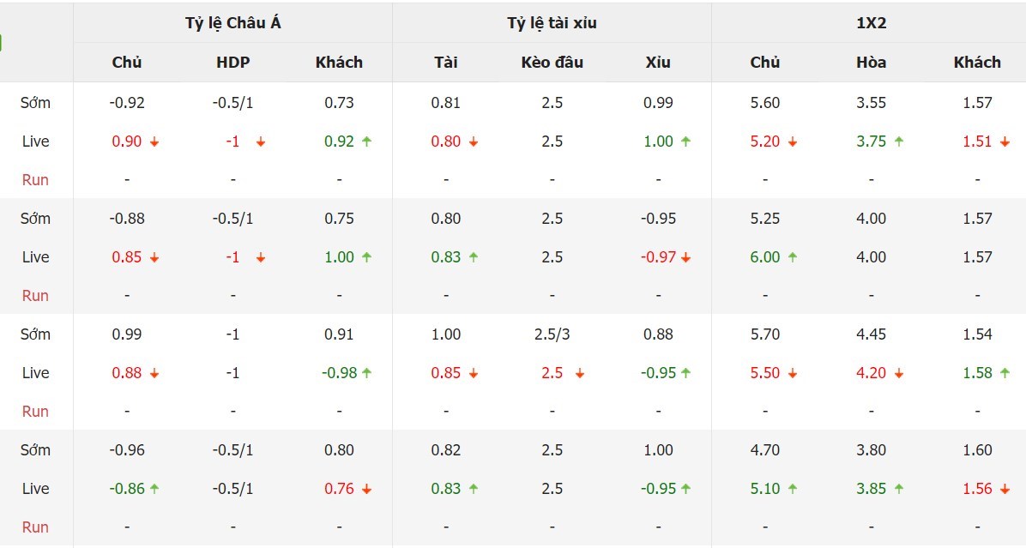1026x548 pixels.
Task: Click the green up arrow beside 5.10
Action: (793, 490)
